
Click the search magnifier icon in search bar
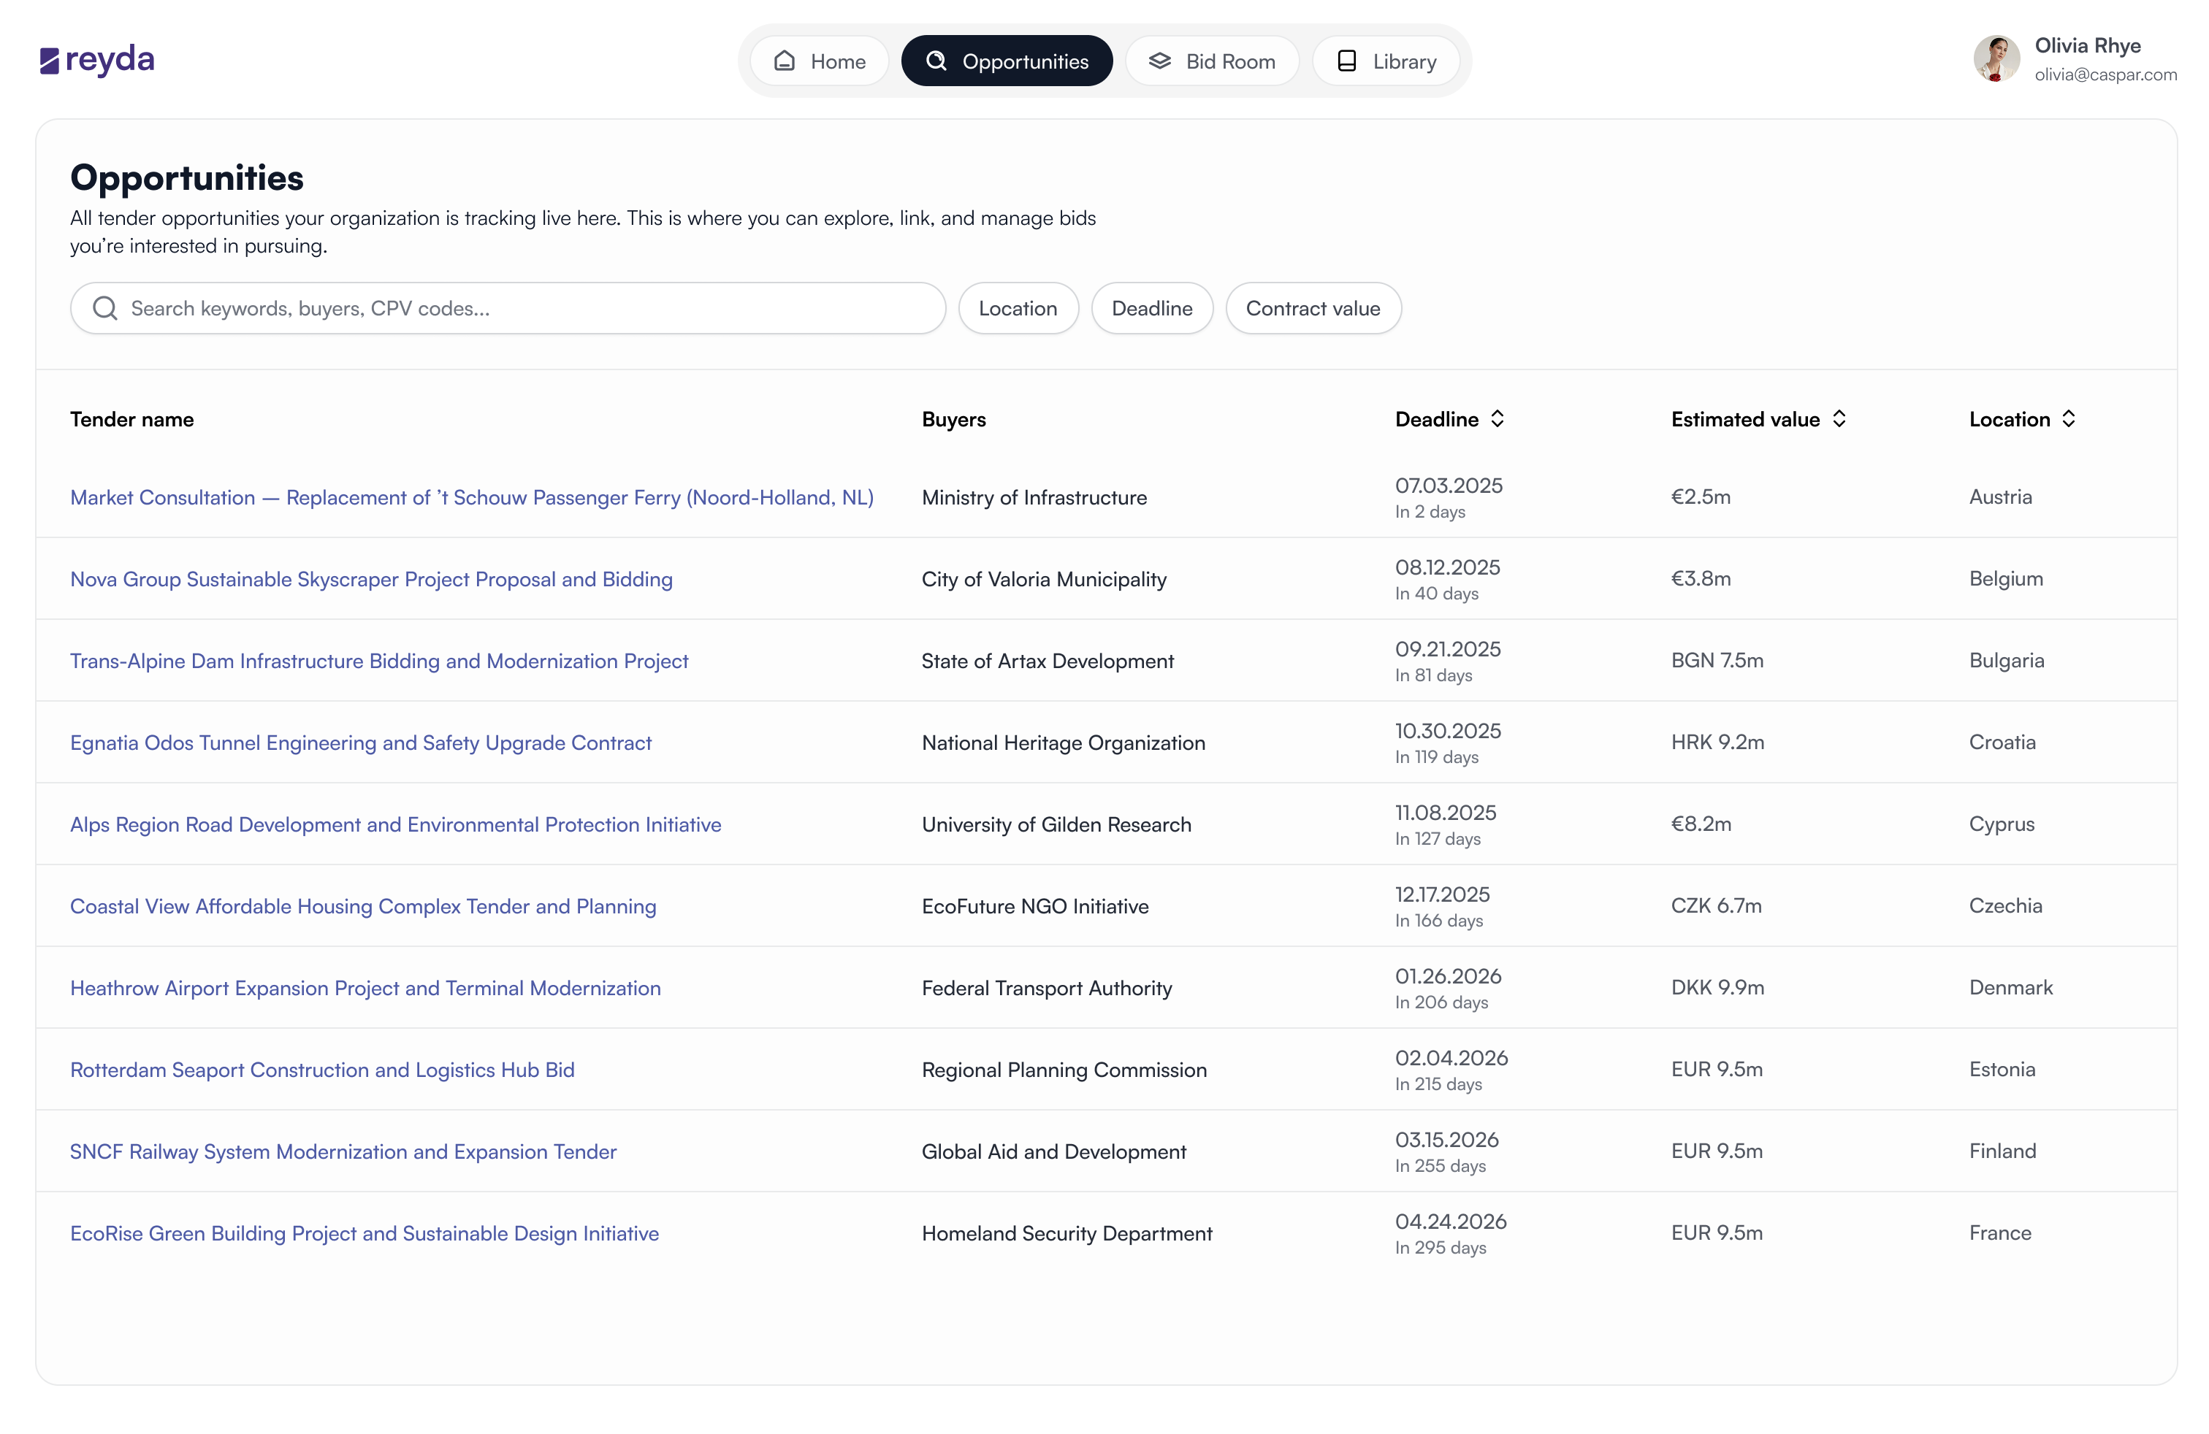[x=106, y=308]
